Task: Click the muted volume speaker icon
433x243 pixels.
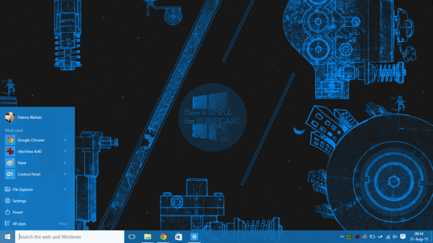Action: pyautogui.click(x=395, y=237)
